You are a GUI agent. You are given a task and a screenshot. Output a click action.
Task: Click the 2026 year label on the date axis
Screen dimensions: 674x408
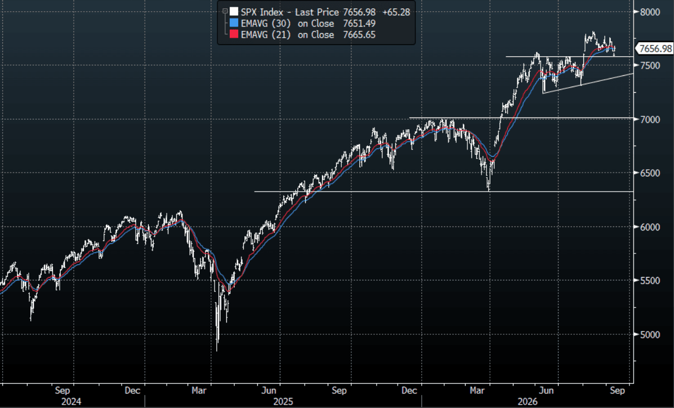click(x=528, y=402)
